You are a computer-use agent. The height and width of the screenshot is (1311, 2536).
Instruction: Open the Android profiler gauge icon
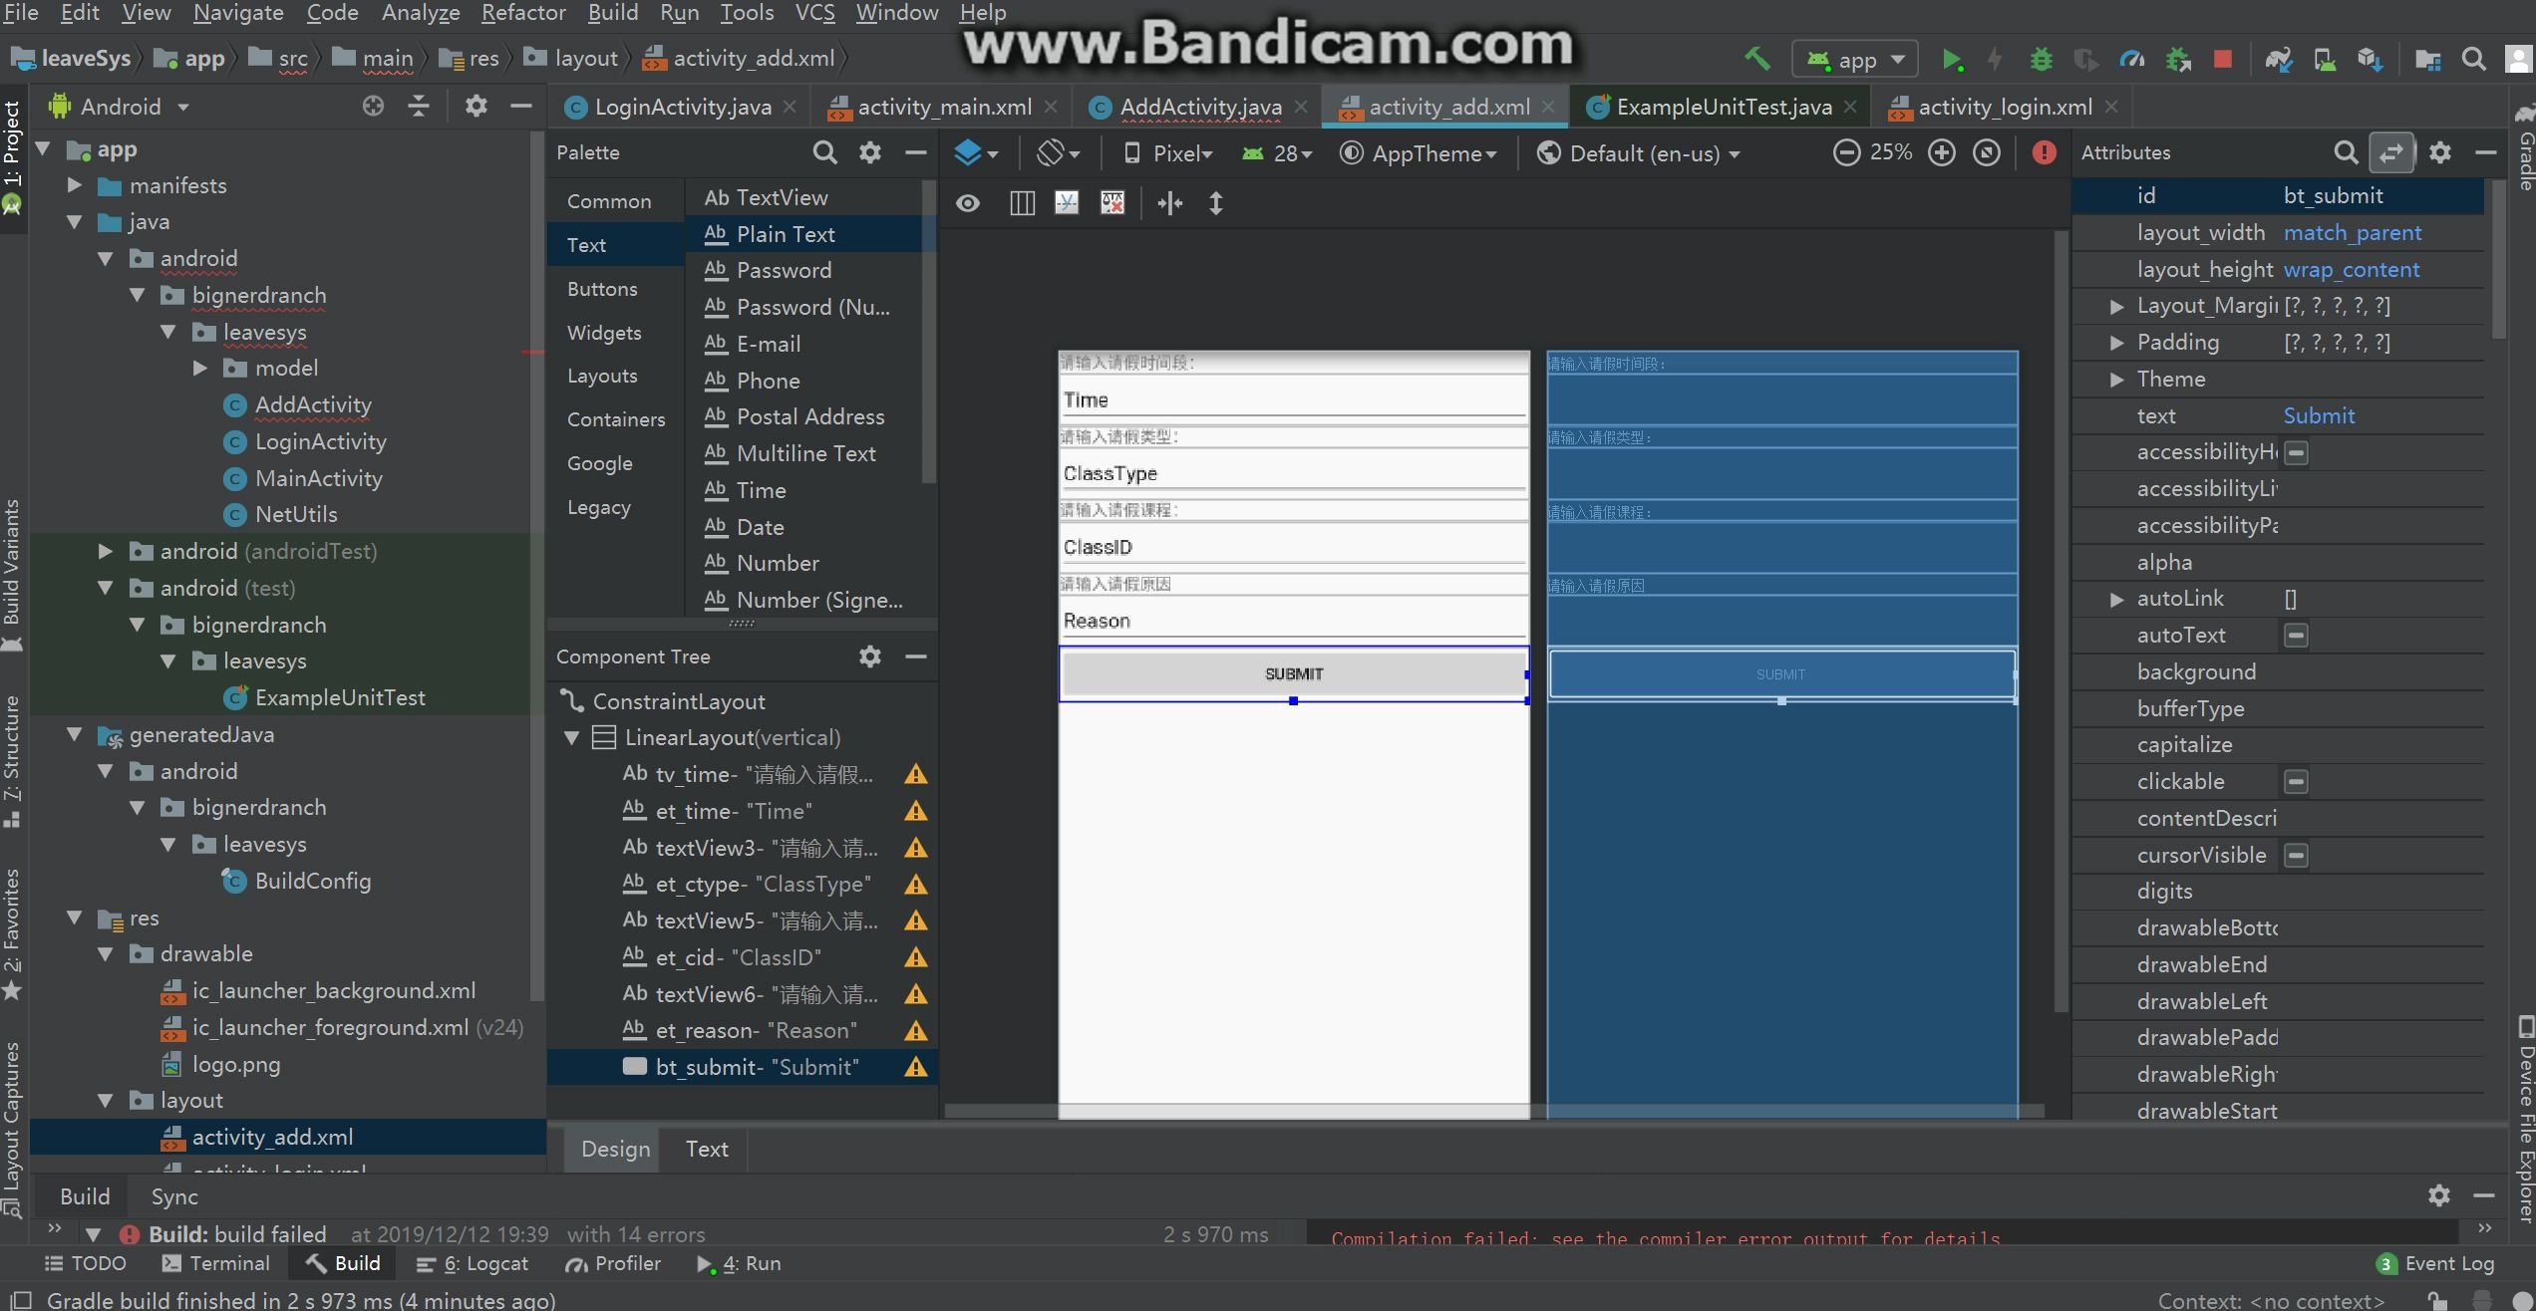point(2131,61)
